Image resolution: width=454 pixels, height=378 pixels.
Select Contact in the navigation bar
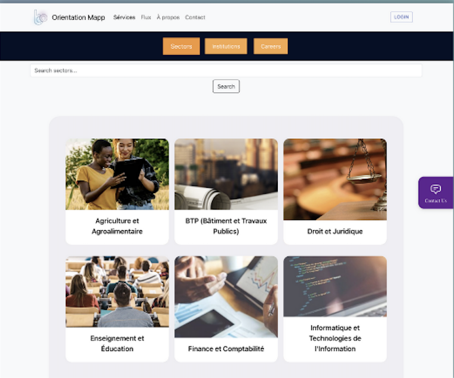pos(195,17)
